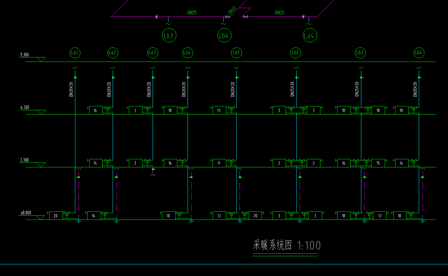Image resolution: width=448 pixels, height=276 pixels.
Task: Select the large Lb3 circle tag under left DN25 pipe
Action: point(169,35)
